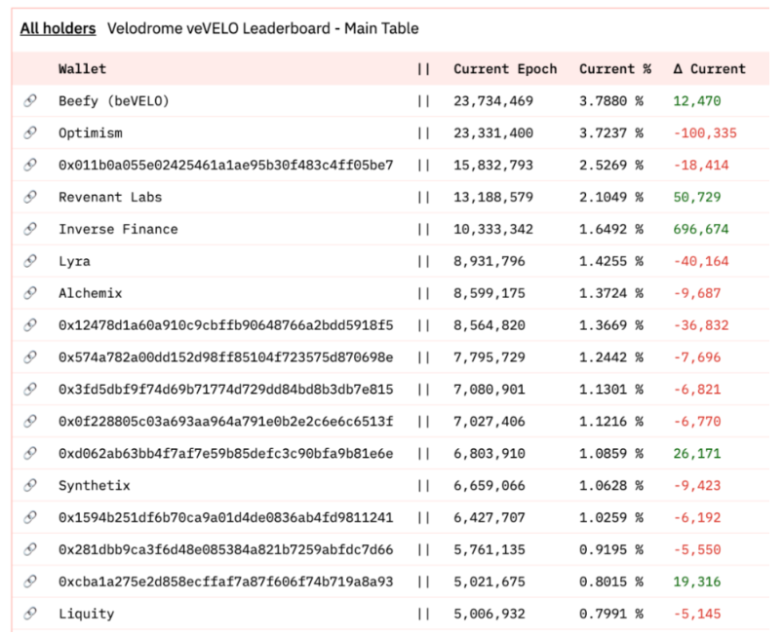784x636 pixels.
Task: Click link icon for wallet 0xd062ab63bb4f7af7e59b85defc3c90bfa9b81e6e
Action: point(30,453)
